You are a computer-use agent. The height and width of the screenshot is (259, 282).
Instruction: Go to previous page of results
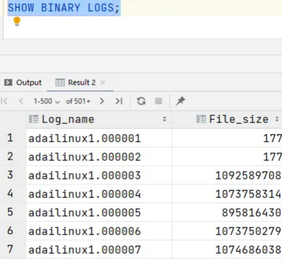[x=21, y=101]
